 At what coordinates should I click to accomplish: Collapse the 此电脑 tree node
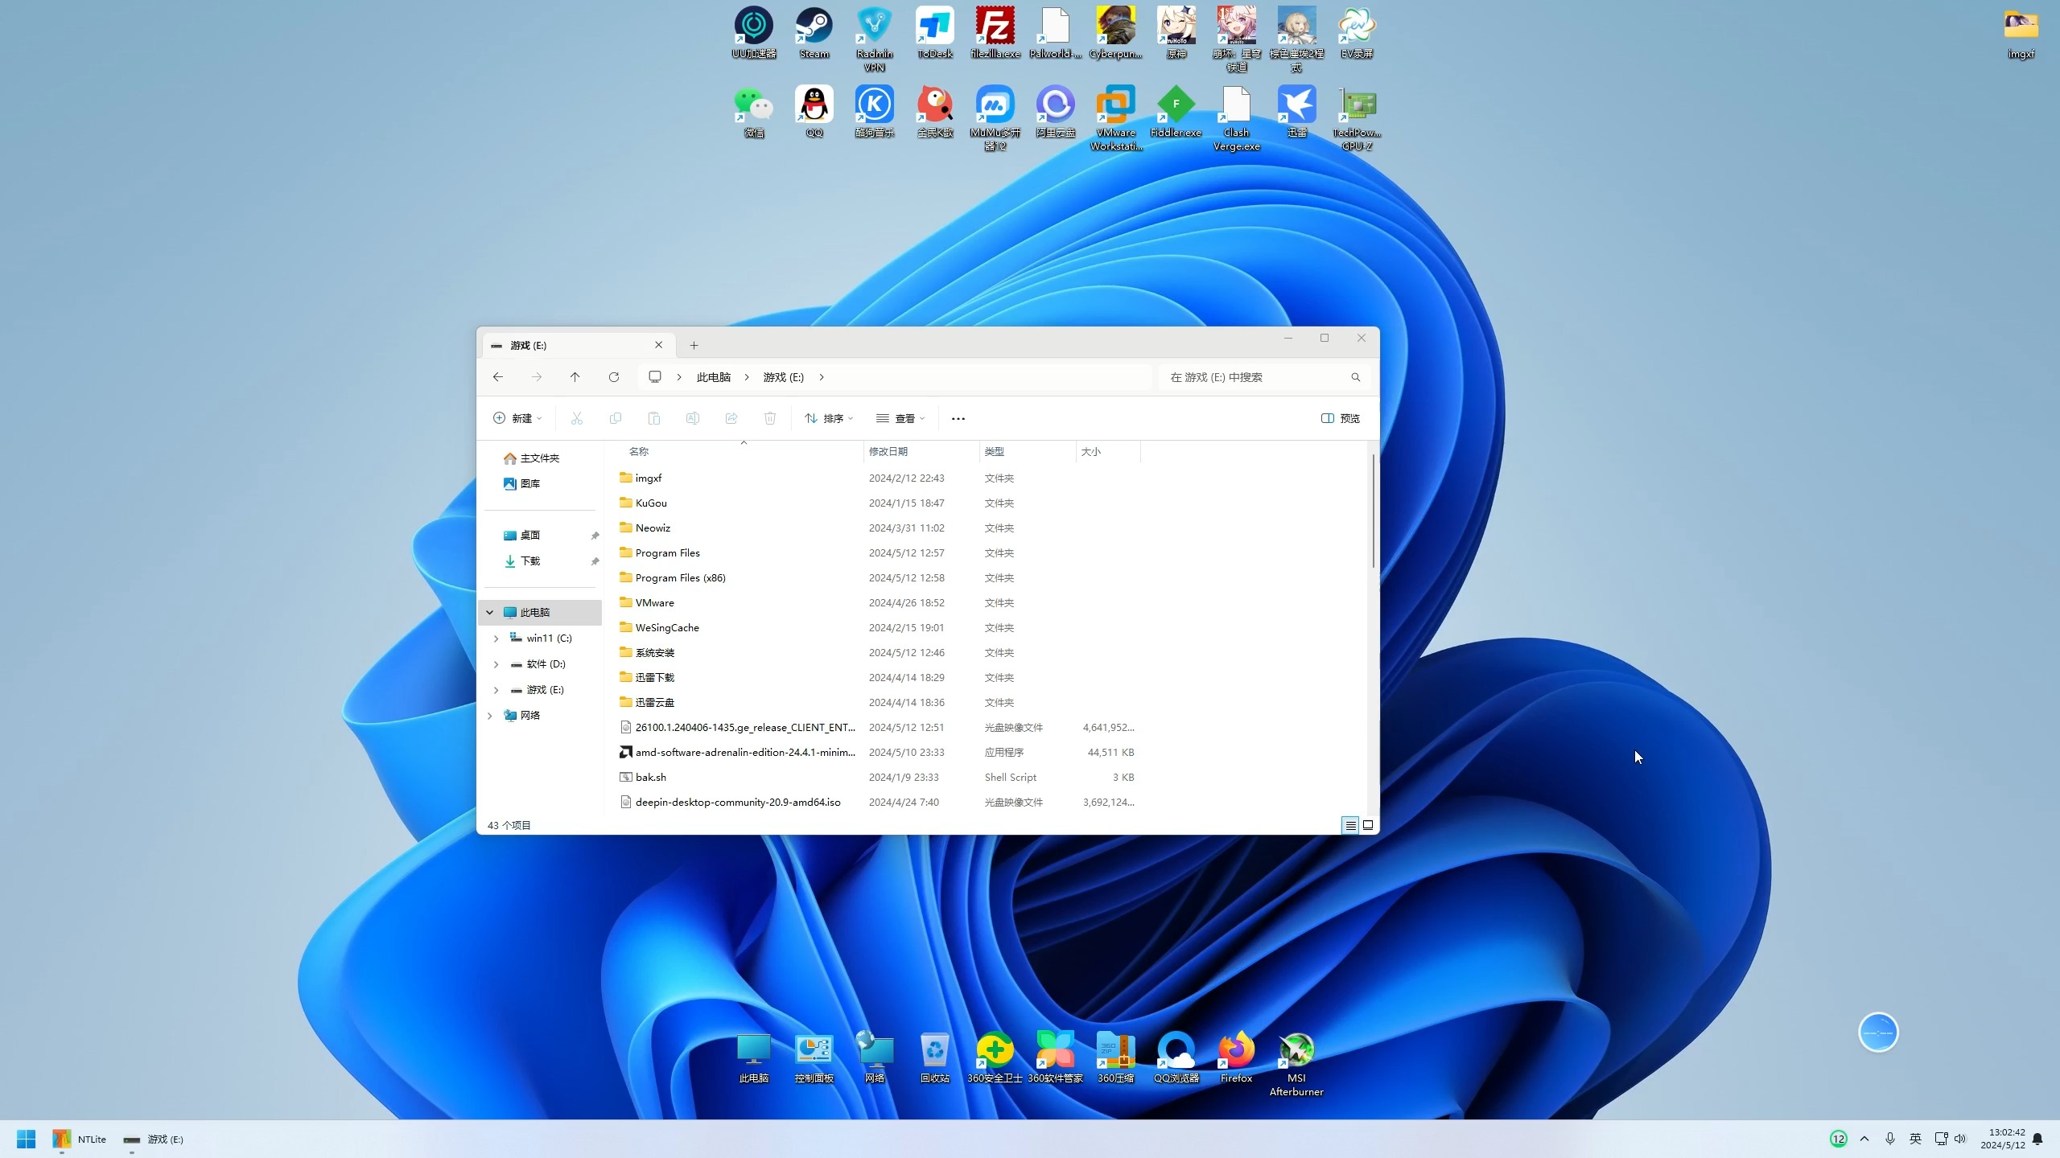point(489,613)
